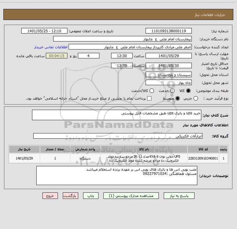237x229 pixels.
Task: Click the response deadline date 1401/05/29 field
Action: 169,56
